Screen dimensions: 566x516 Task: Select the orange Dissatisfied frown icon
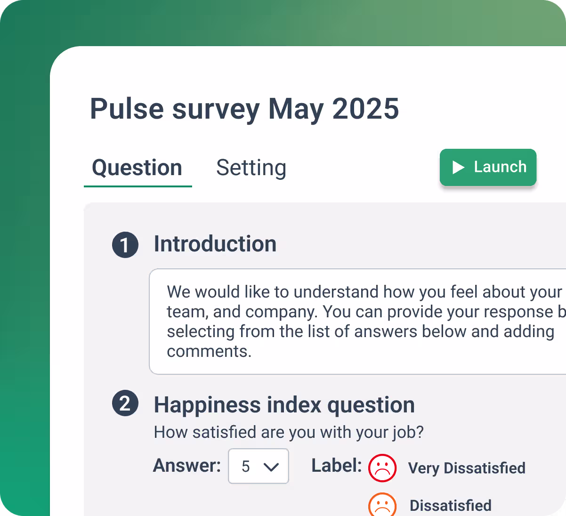coord(382,505)
